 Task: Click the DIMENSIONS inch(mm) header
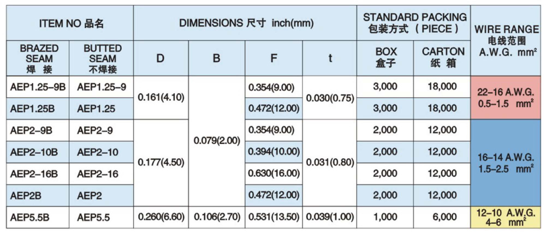click(x=244, y=23)
